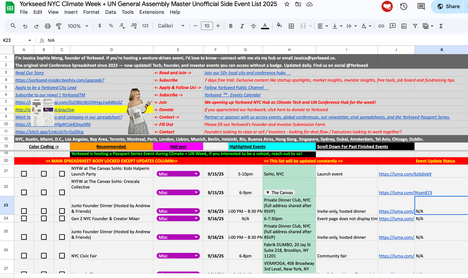Toggle Italic formatting
This screenshot has height=278, width=468.
[242, 26]
